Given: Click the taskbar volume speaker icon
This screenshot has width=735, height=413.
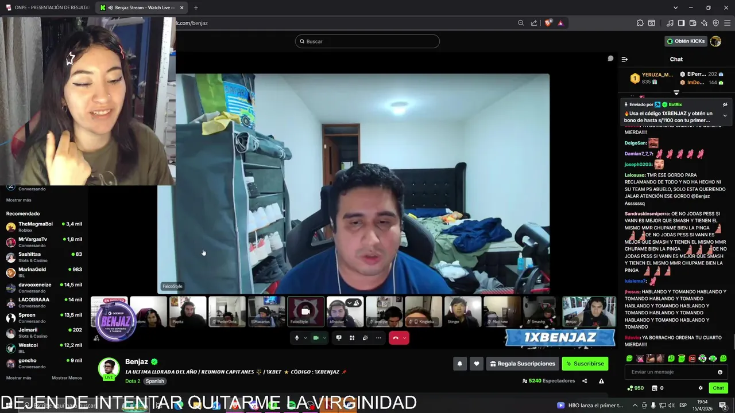Looking at the screenshot, I should click(672, 406).
